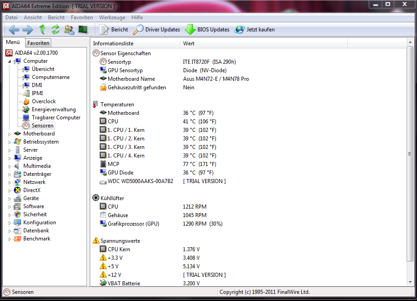Viewport: 417px width, 301px height.
Task: Open the users icon in the toolbar
Action: pos(69,30)
